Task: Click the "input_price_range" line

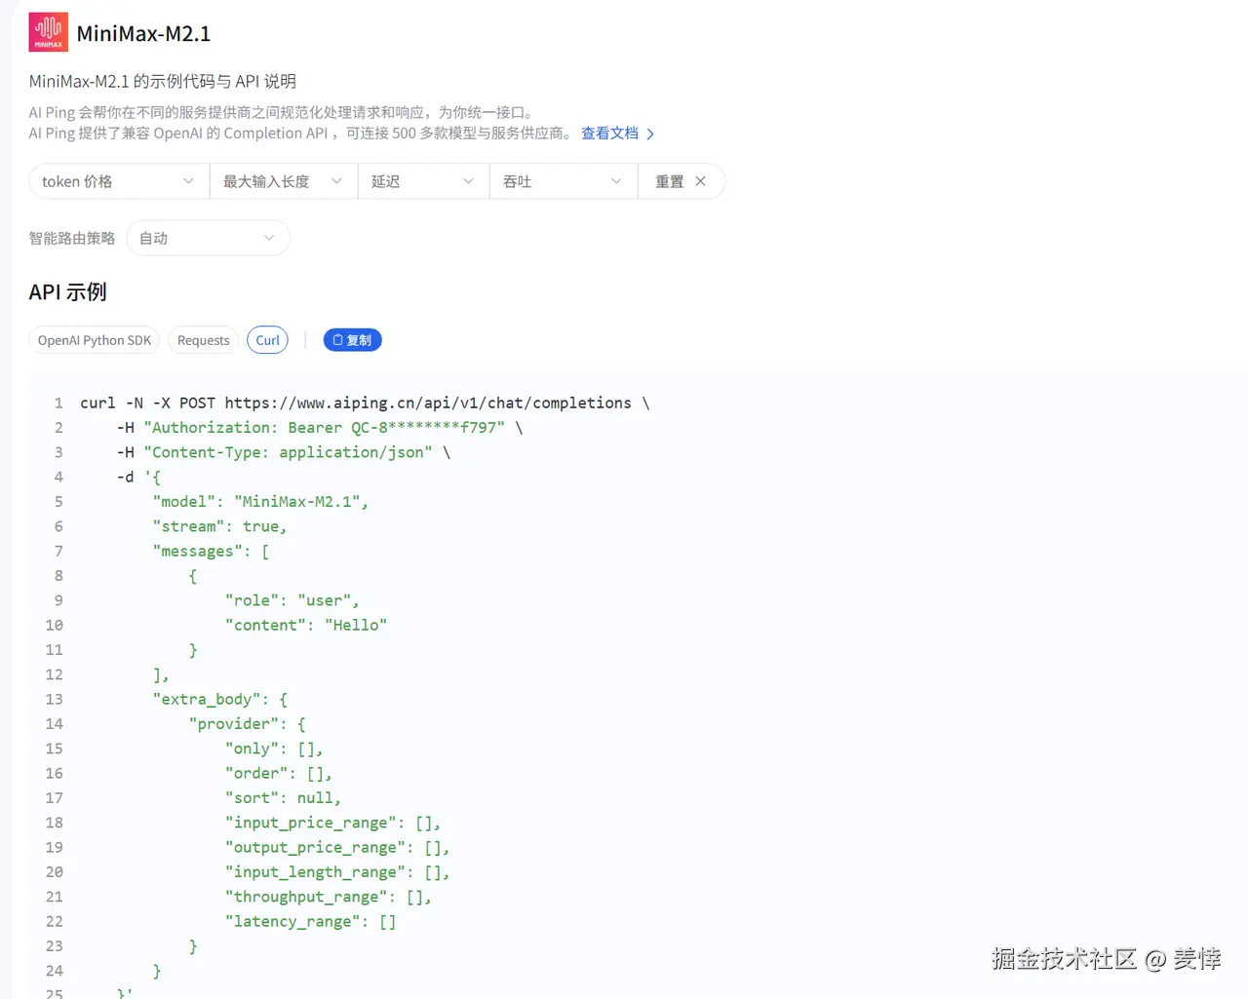Action: [332, 824]
